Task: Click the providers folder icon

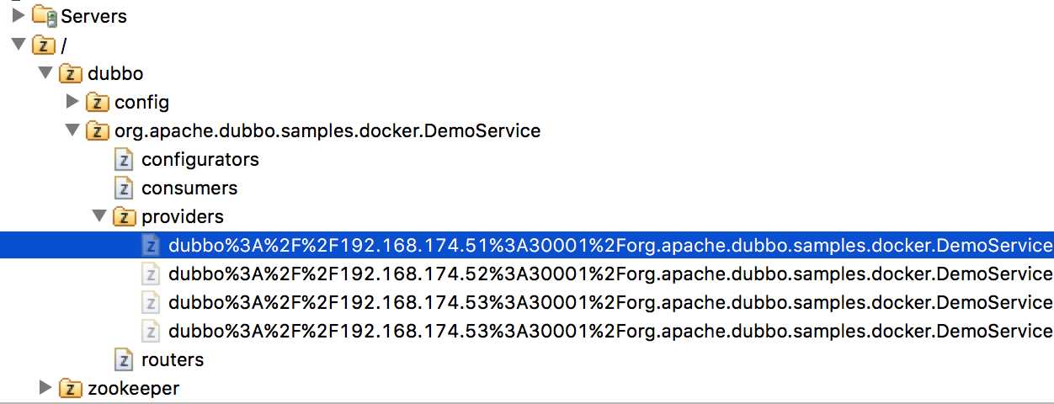Action: click(x=125, y=216)
